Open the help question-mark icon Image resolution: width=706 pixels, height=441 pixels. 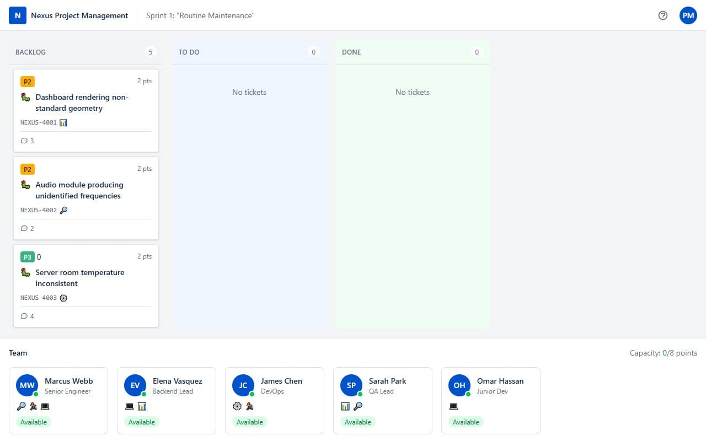(x=663, y=15)
